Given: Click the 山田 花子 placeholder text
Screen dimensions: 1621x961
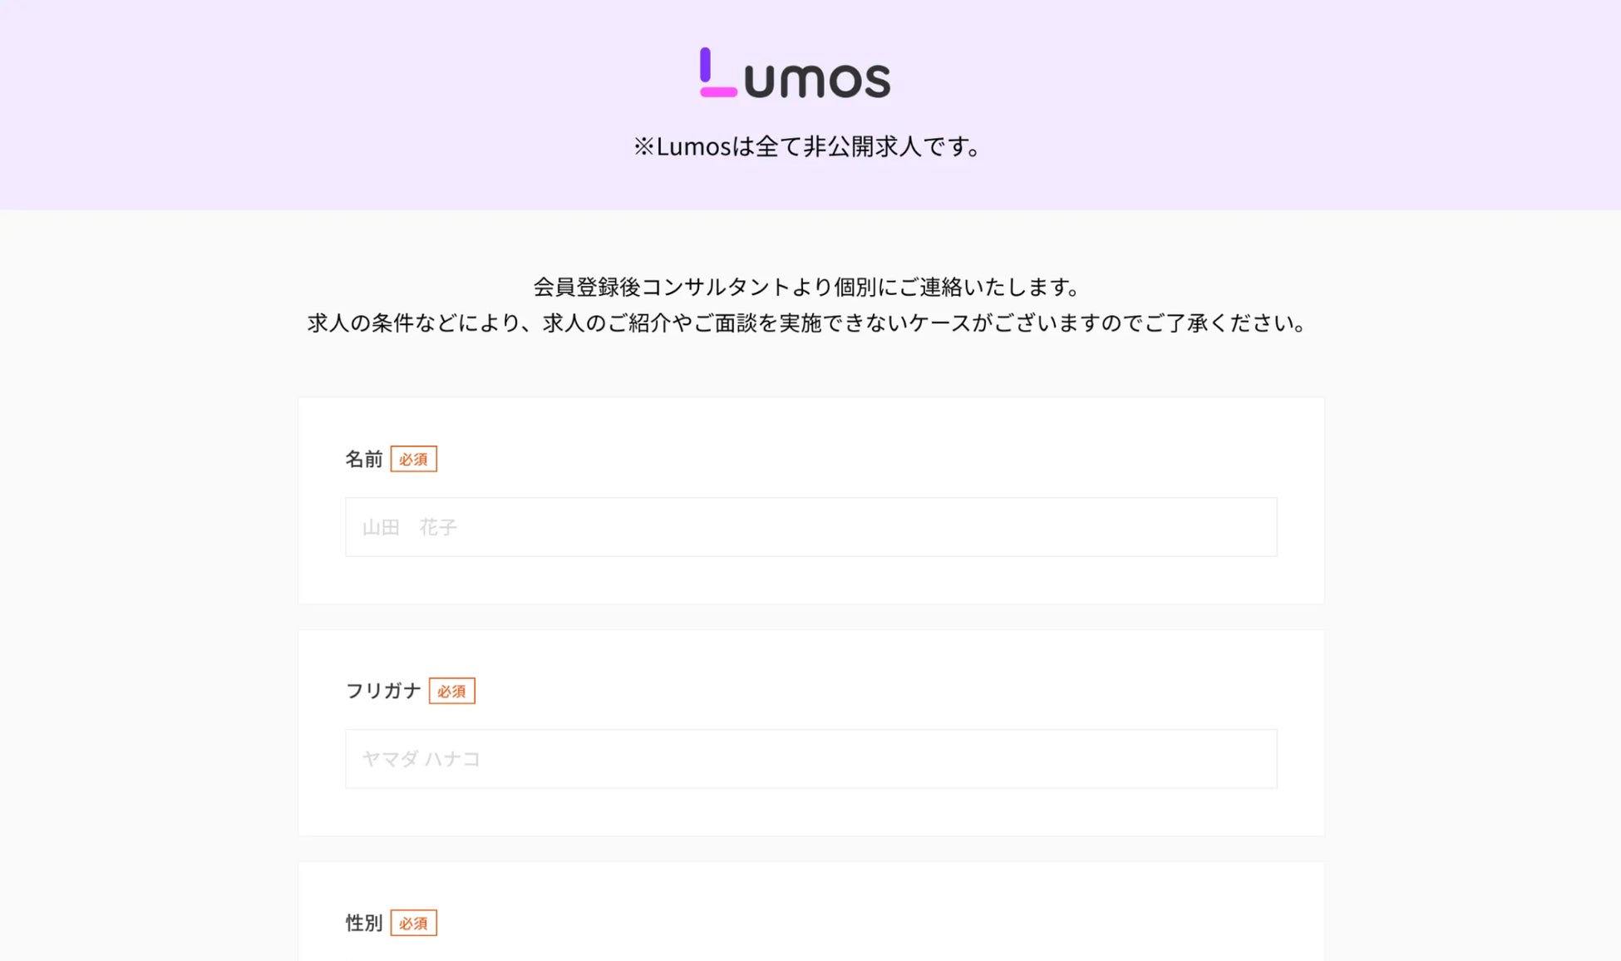Looking at the screenshot, I should [409, 527].
